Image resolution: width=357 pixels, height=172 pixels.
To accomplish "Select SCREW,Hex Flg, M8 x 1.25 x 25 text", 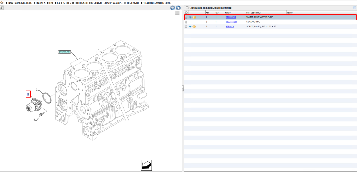I will click(261, 27).
